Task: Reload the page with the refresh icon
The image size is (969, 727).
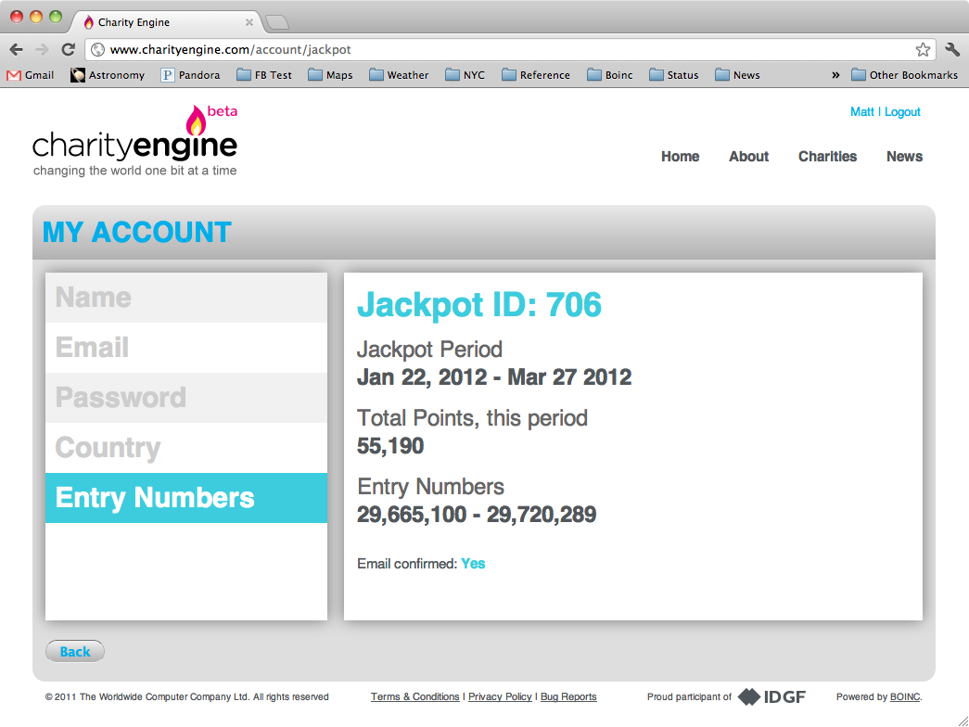Action: click(68, 49)
